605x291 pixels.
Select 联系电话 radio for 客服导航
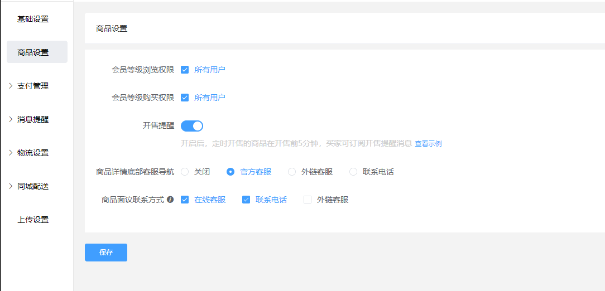tap(353, 172)
